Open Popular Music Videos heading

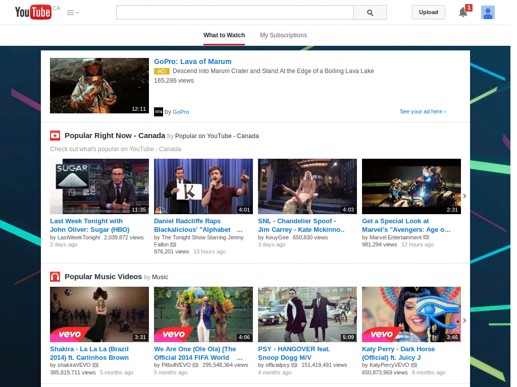coord(103,277)
